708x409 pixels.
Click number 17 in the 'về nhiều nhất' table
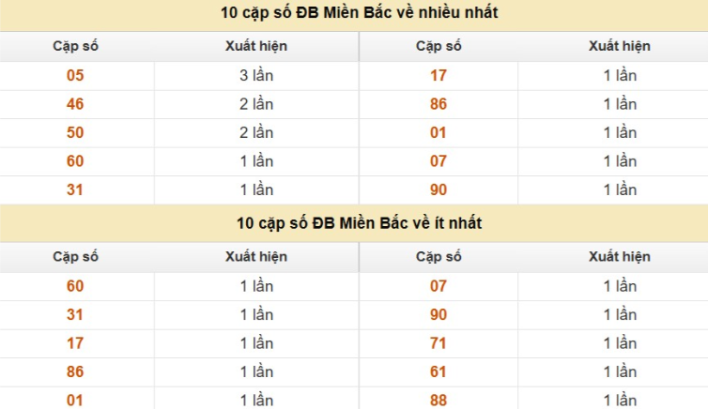(x=439, y=76)
